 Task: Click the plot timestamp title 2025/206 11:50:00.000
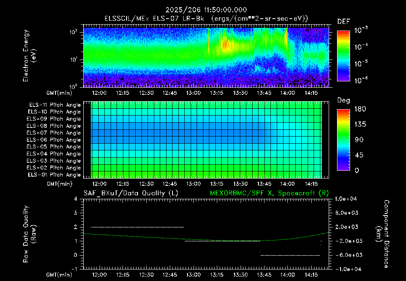click(206, 10)
